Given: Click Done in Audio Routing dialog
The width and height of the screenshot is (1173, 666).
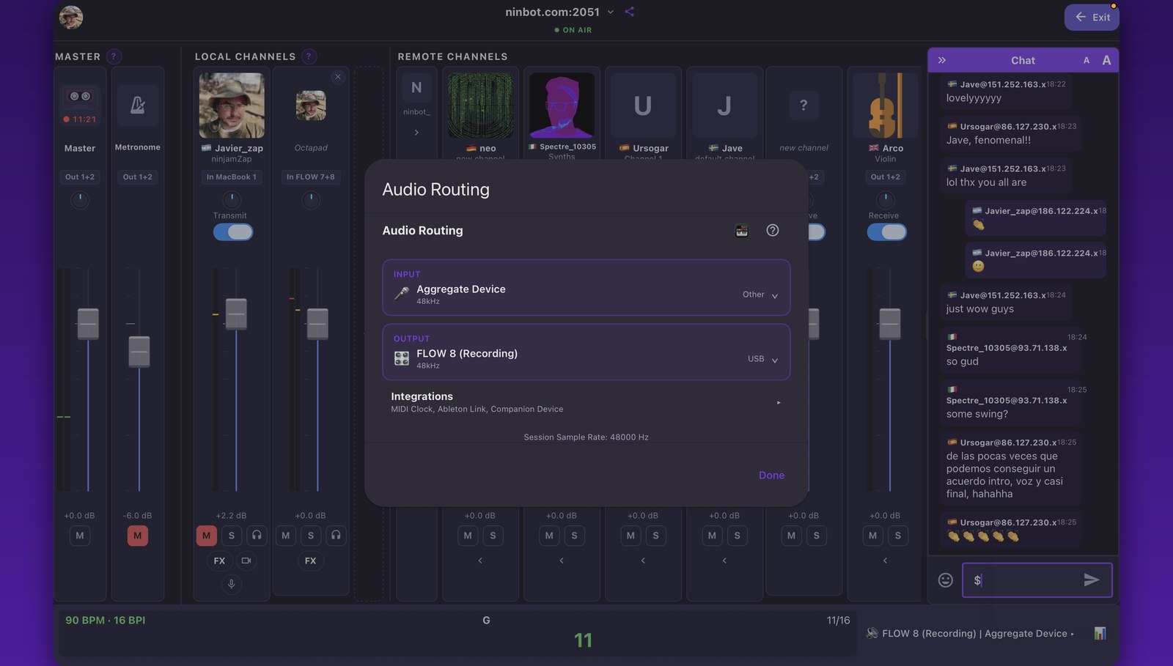Looking at the screenshot, I should (x=771, y=476).
